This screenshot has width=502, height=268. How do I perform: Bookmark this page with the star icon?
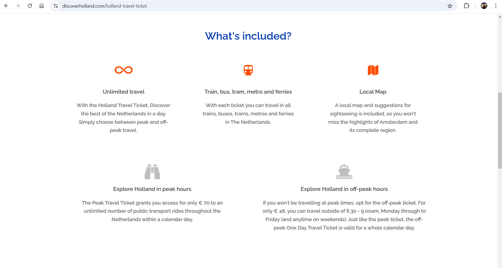click(450, 6)
